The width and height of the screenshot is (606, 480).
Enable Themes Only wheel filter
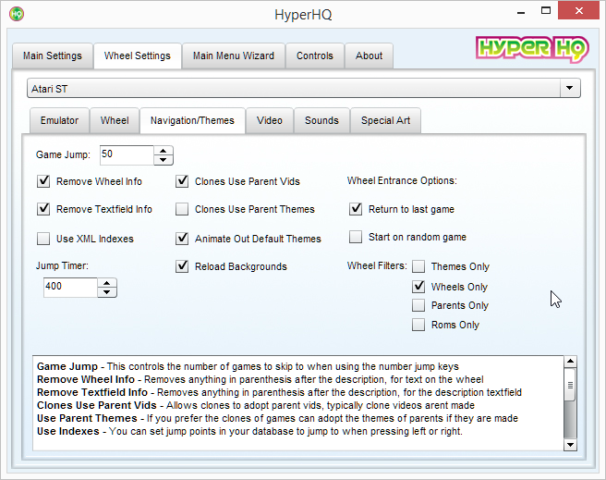pyautogui.click(x=418, y=266)
